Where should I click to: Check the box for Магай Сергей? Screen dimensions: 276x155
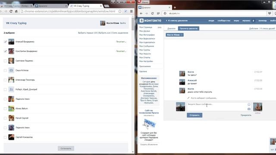point(5,118)
